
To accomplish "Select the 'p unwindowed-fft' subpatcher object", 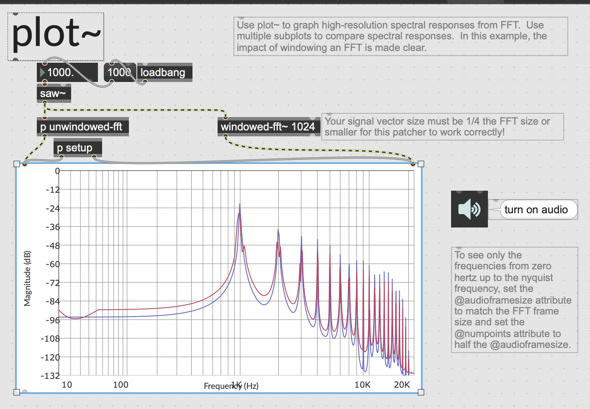I will tap(82, 127).
